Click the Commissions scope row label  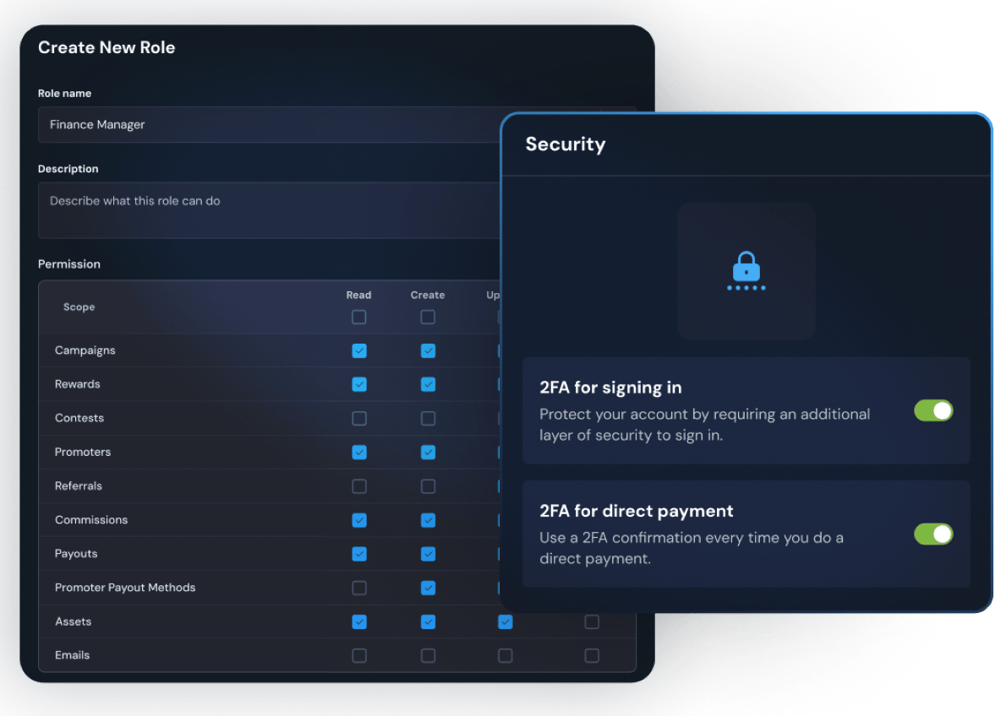91,520
